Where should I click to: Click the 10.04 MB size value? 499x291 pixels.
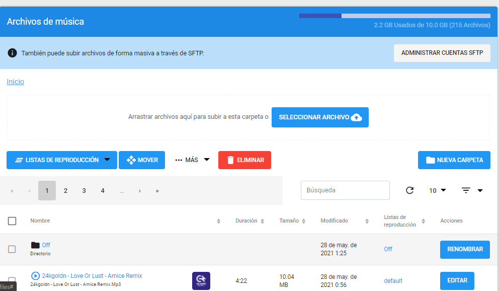point(287,281)
